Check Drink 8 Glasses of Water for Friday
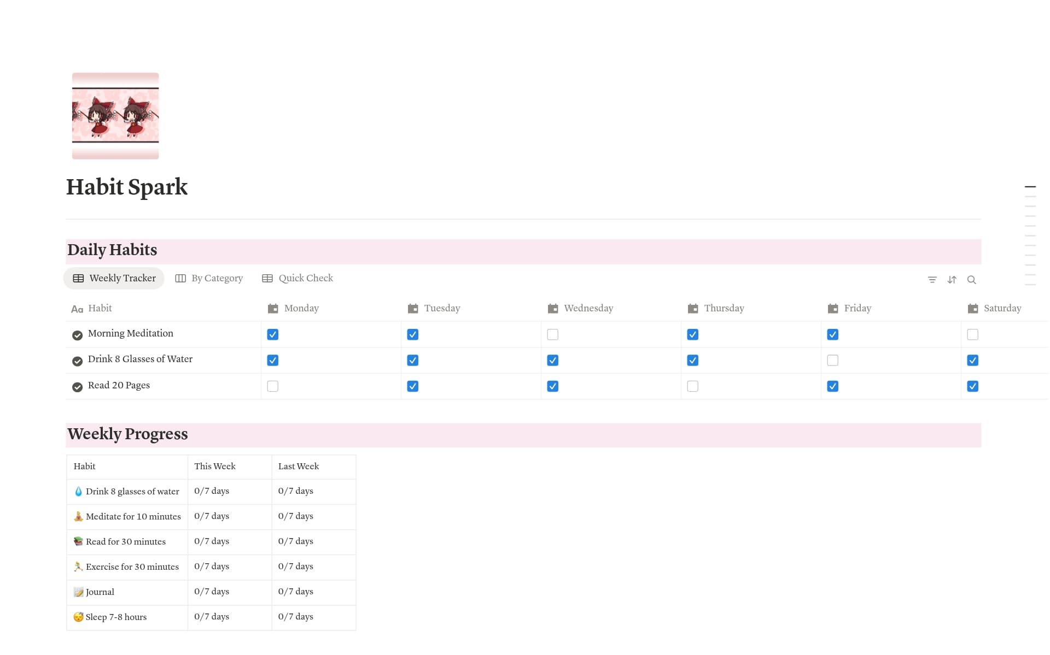1050x655 pixels. pyautogui.click(x=832, y=360)
